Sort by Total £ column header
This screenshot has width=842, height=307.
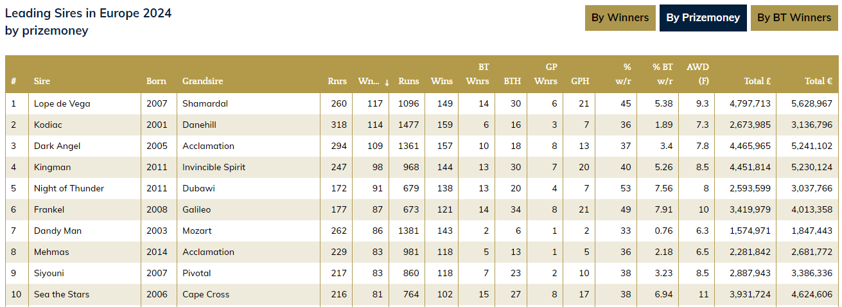point(757,82)
